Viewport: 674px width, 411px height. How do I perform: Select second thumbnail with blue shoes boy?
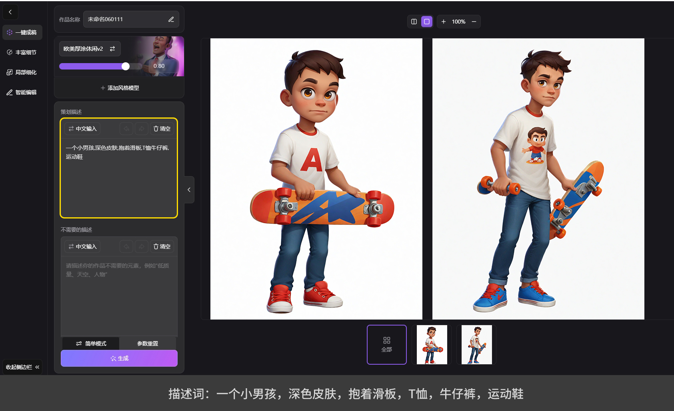(x=477, y=345)
